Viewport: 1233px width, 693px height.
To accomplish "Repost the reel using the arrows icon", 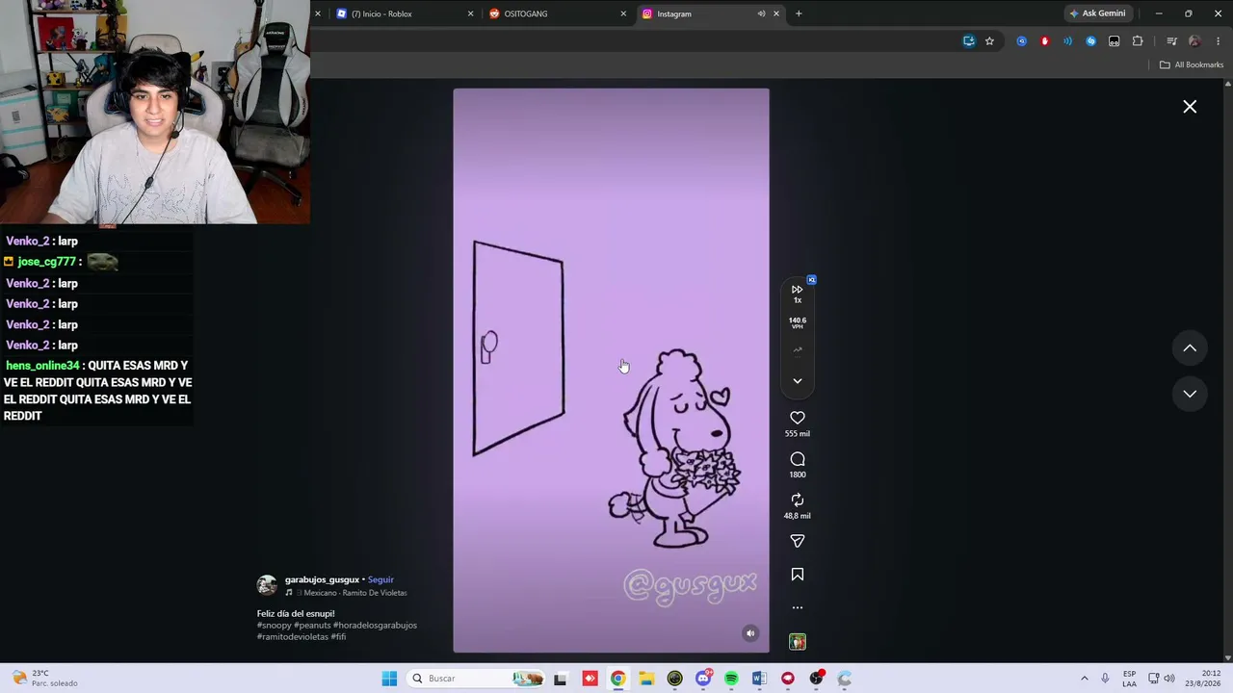I will click(798, 500).
